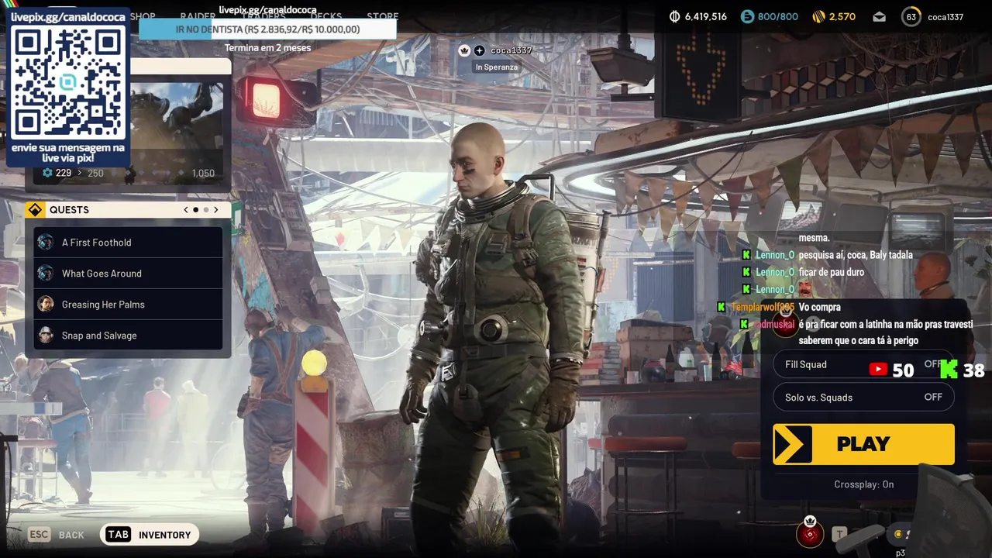Click the green Kick viewer count icon

coord(949,370)
